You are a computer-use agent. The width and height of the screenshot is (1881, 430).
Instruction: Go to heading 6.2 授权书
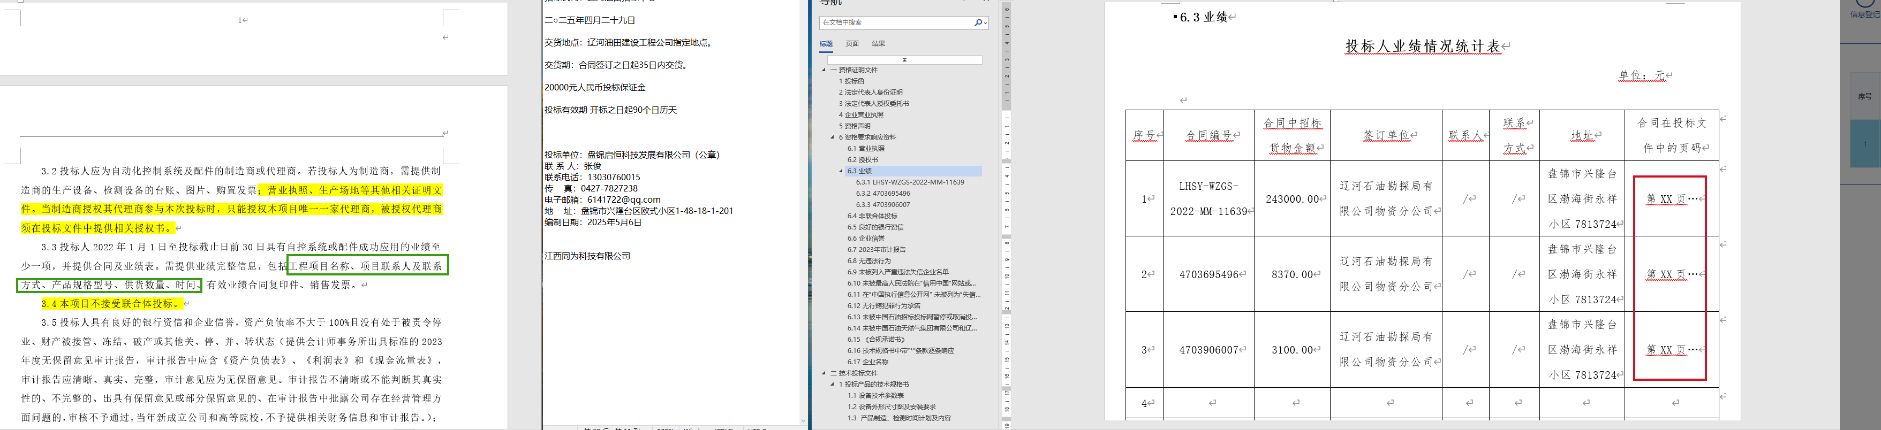(x=863, y=159)
